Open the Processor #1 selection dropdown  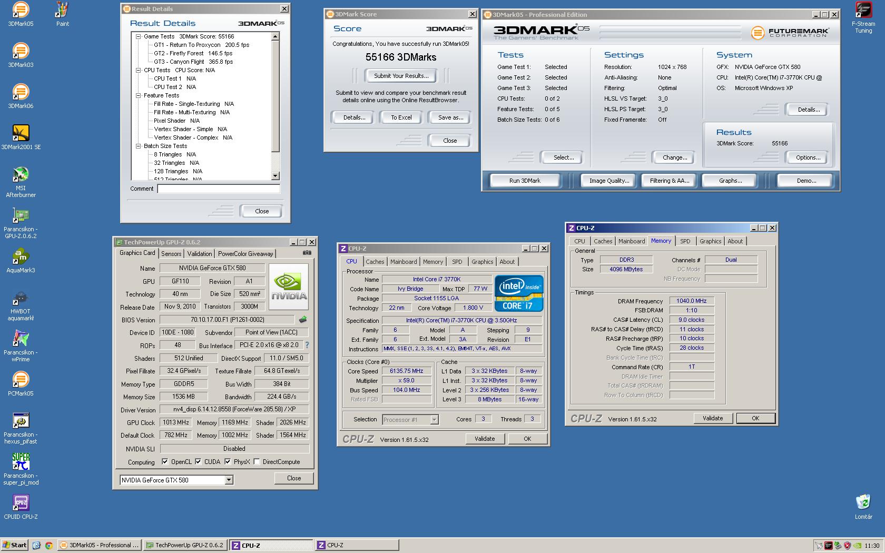pos(434,420)
